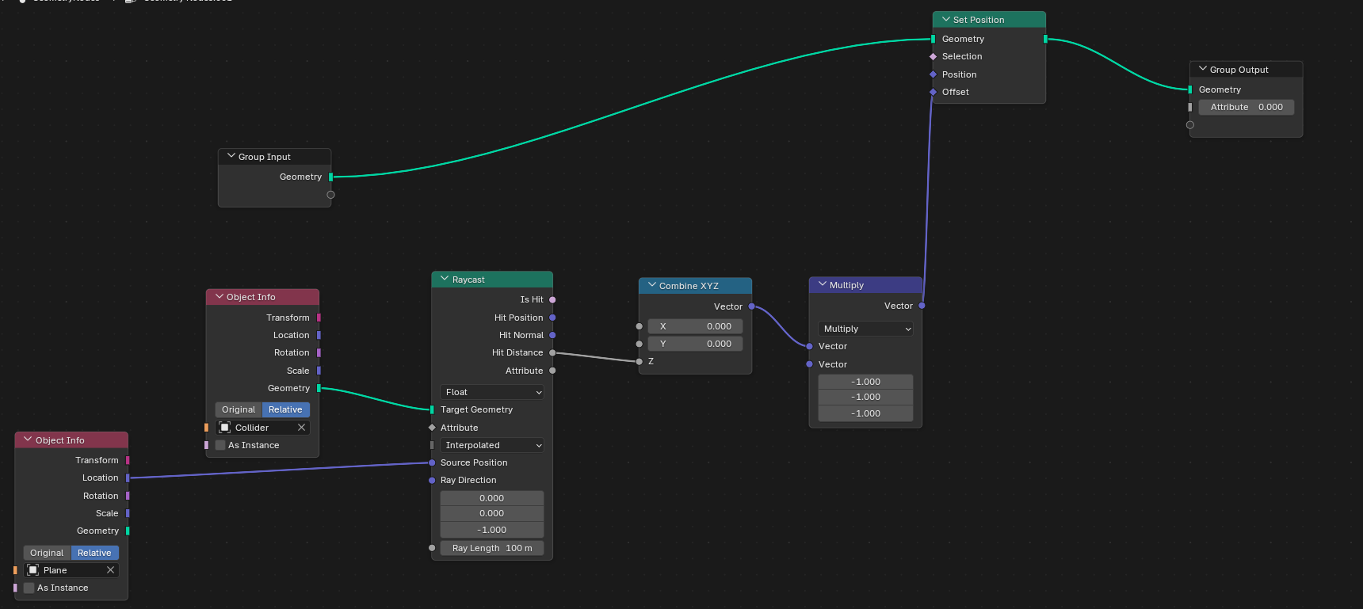Click the Set Position Offset socket
The width and height of the screenshot is (1363, 609).
933,92
